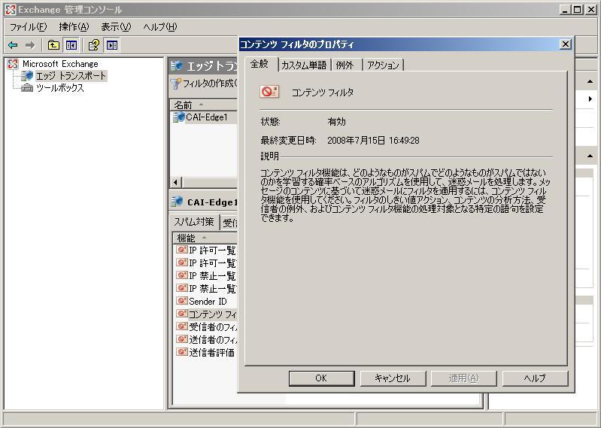Click the 状態 value 有効

[x=336, y=122]
